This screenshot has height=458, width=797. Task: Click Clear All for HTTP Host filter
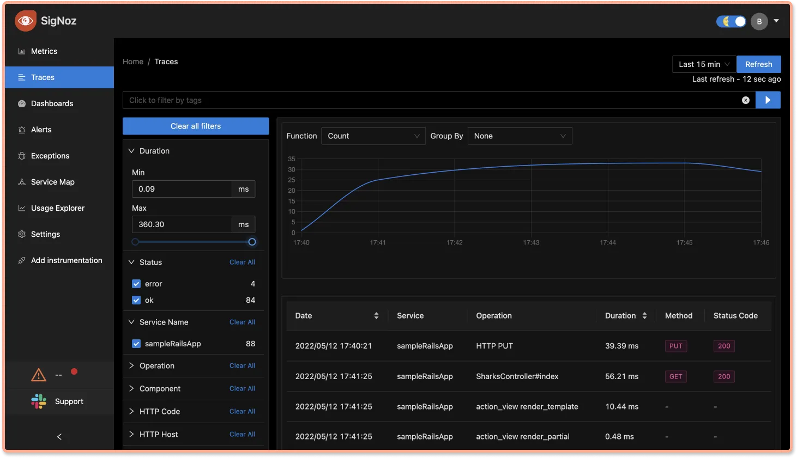pyautogui.click(x=242, y=434)
